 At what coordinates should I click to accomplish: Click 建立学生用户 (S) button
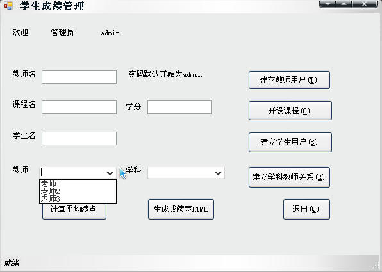[x=290, y=142]
